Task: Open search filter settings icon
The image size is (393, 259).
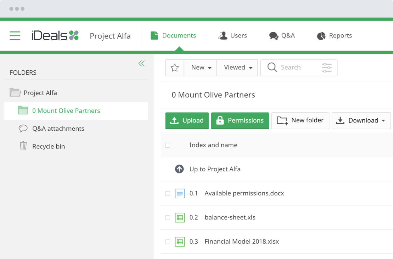Action: coord(327,68)
